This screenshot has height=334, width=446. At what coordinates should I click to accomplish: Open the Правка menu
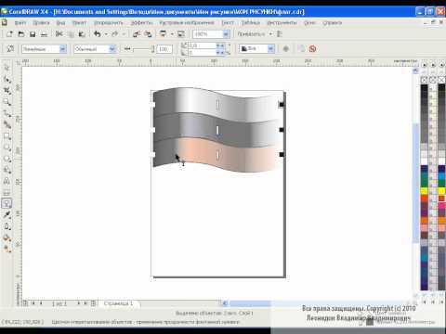41,22
